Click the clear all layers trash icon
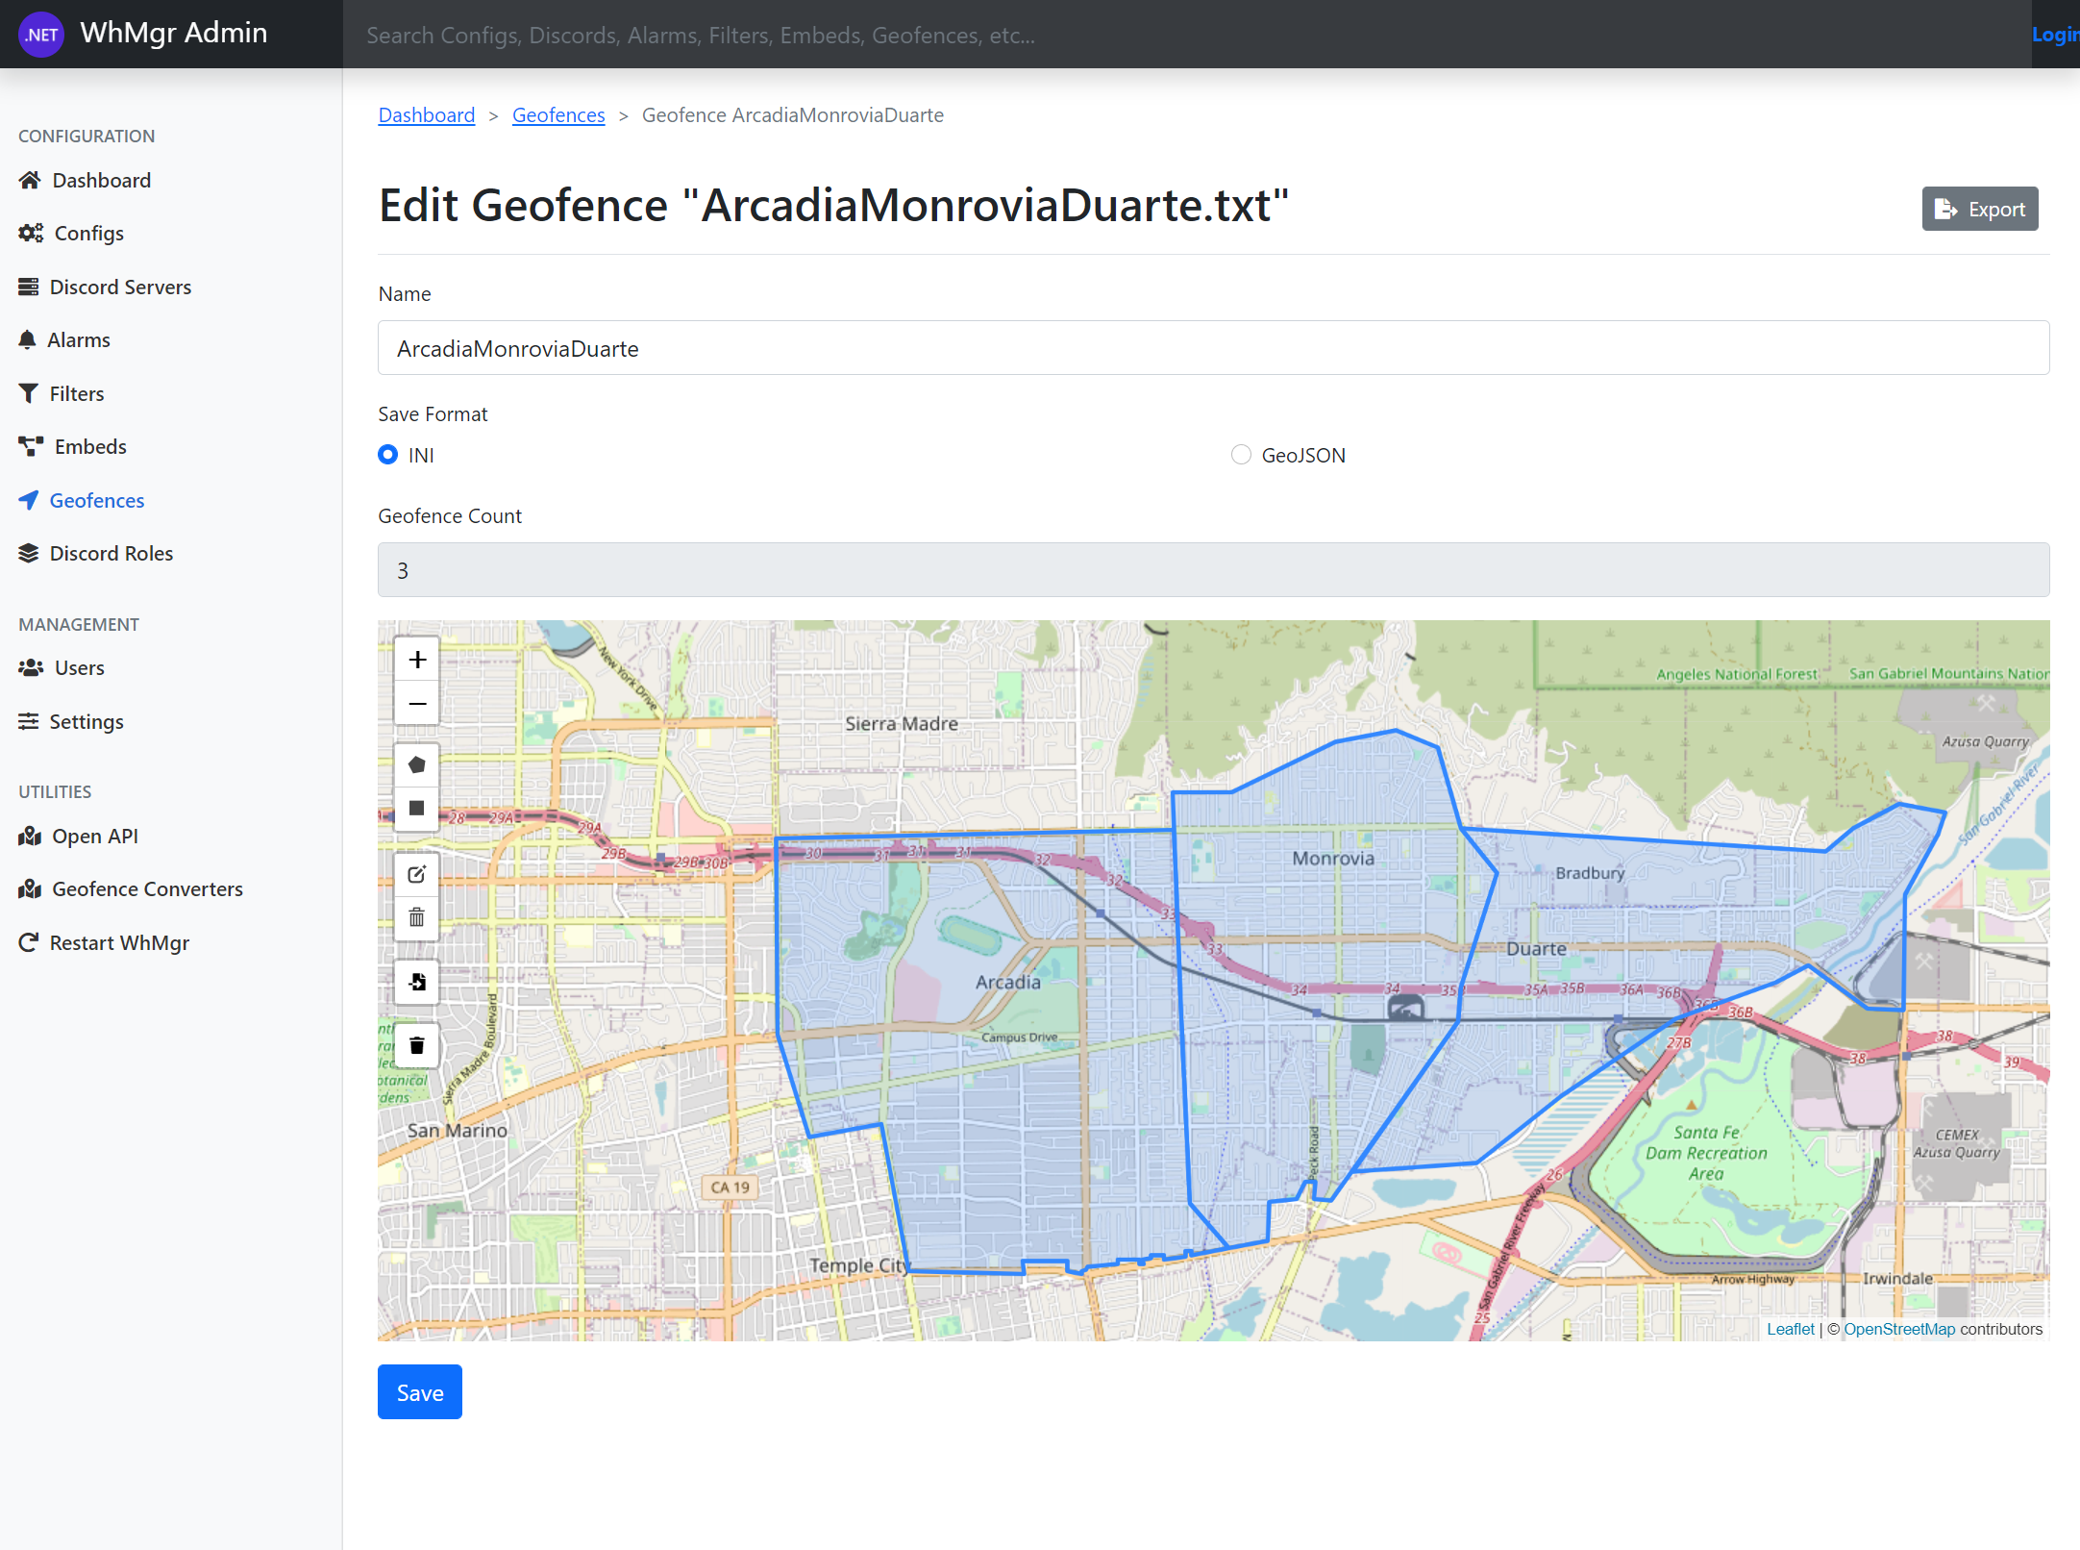The image size is (2080, 1550). (417, 1045)
